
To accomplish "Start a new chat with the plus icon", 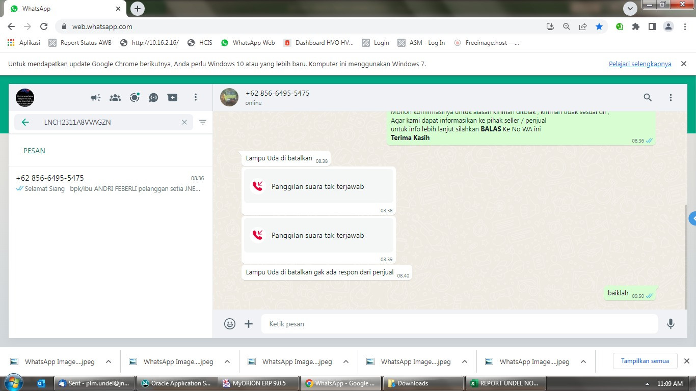I will [x=173, y=97].
